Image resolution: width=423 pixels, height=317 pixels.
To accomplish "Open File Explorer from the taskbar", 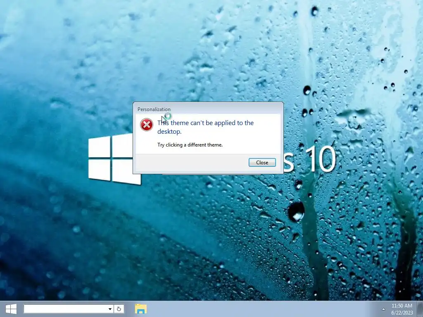I will pyautogui.click(x=140, y=309).
